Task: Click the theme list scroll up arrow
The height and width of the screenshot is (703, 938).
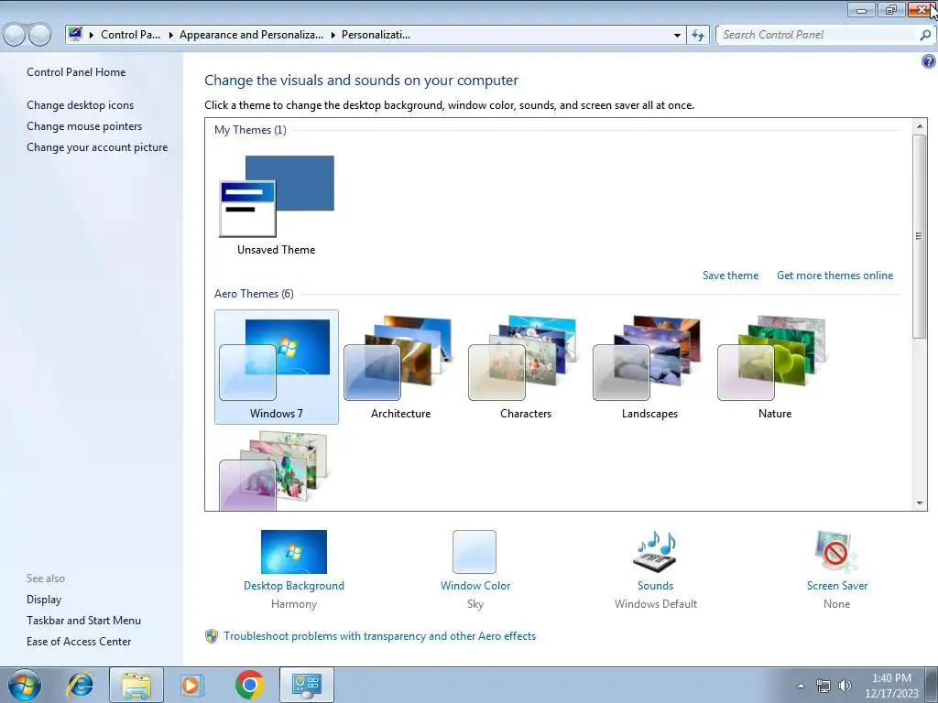Action: (920, 126)
